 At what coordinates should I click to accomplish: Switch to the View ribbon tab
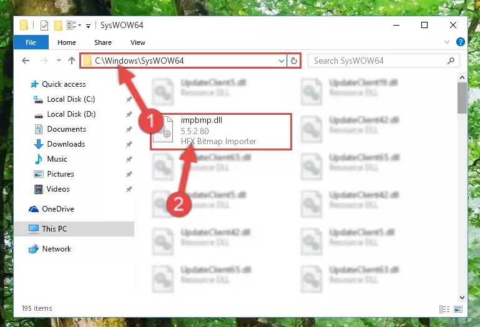coord(138,42)
